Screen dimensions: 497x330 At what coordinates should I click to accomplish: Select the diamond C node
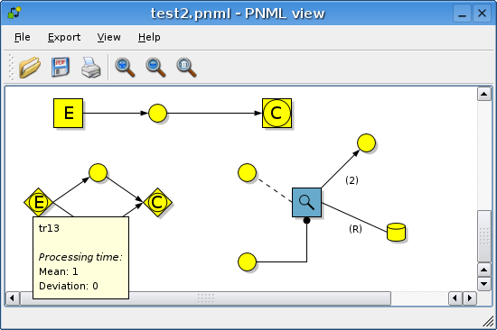[157, 202]
